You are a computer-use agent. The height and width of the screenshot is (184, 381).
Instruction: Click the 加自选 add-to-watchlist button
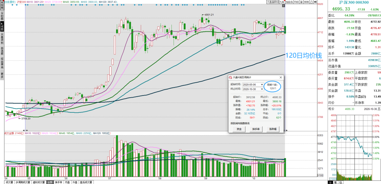pos(289,2)
